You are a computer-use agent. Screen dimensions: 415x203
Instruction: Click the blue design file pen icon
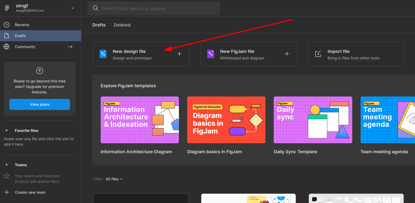click(x=103, y=54)
